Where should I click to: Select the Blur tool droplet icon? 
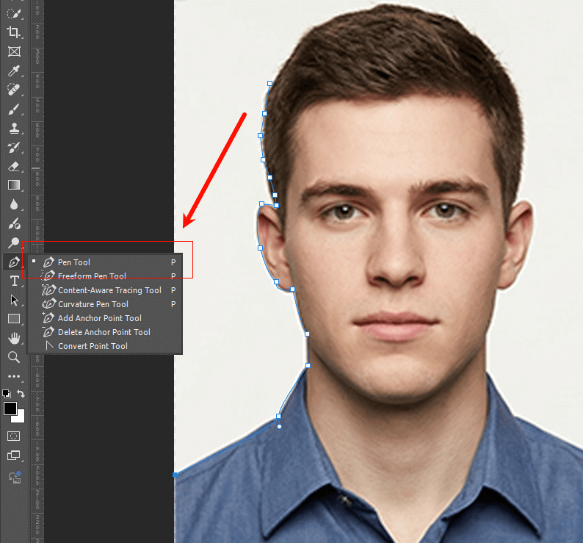click(x=14, y=204)
